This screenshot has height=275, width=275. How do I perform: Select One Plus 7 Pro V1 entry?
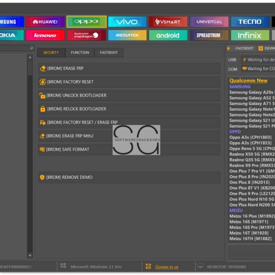pyautogui.click(x=252, y=171)
